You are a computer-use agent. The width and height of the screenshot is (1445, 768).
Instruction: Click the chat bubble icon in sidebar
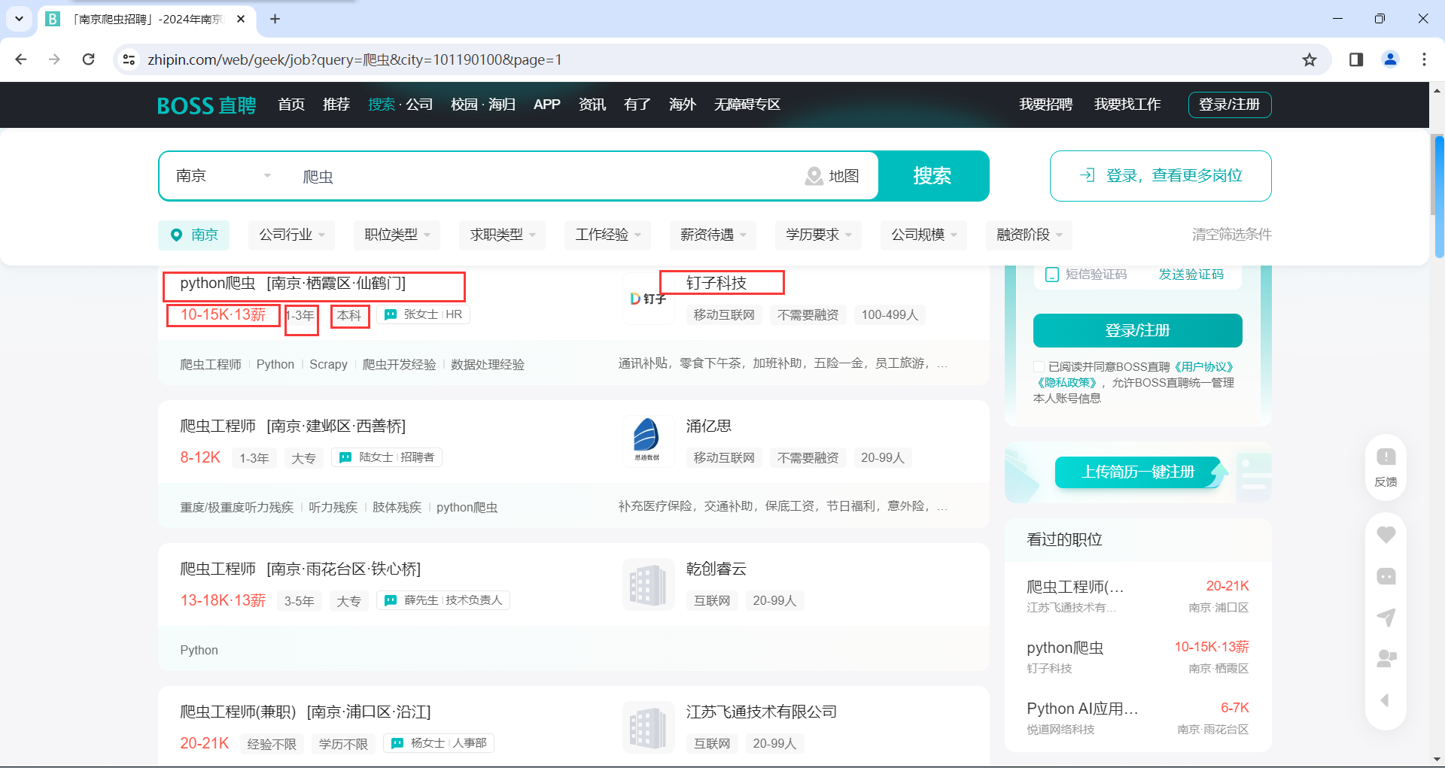click(1386, 576)
